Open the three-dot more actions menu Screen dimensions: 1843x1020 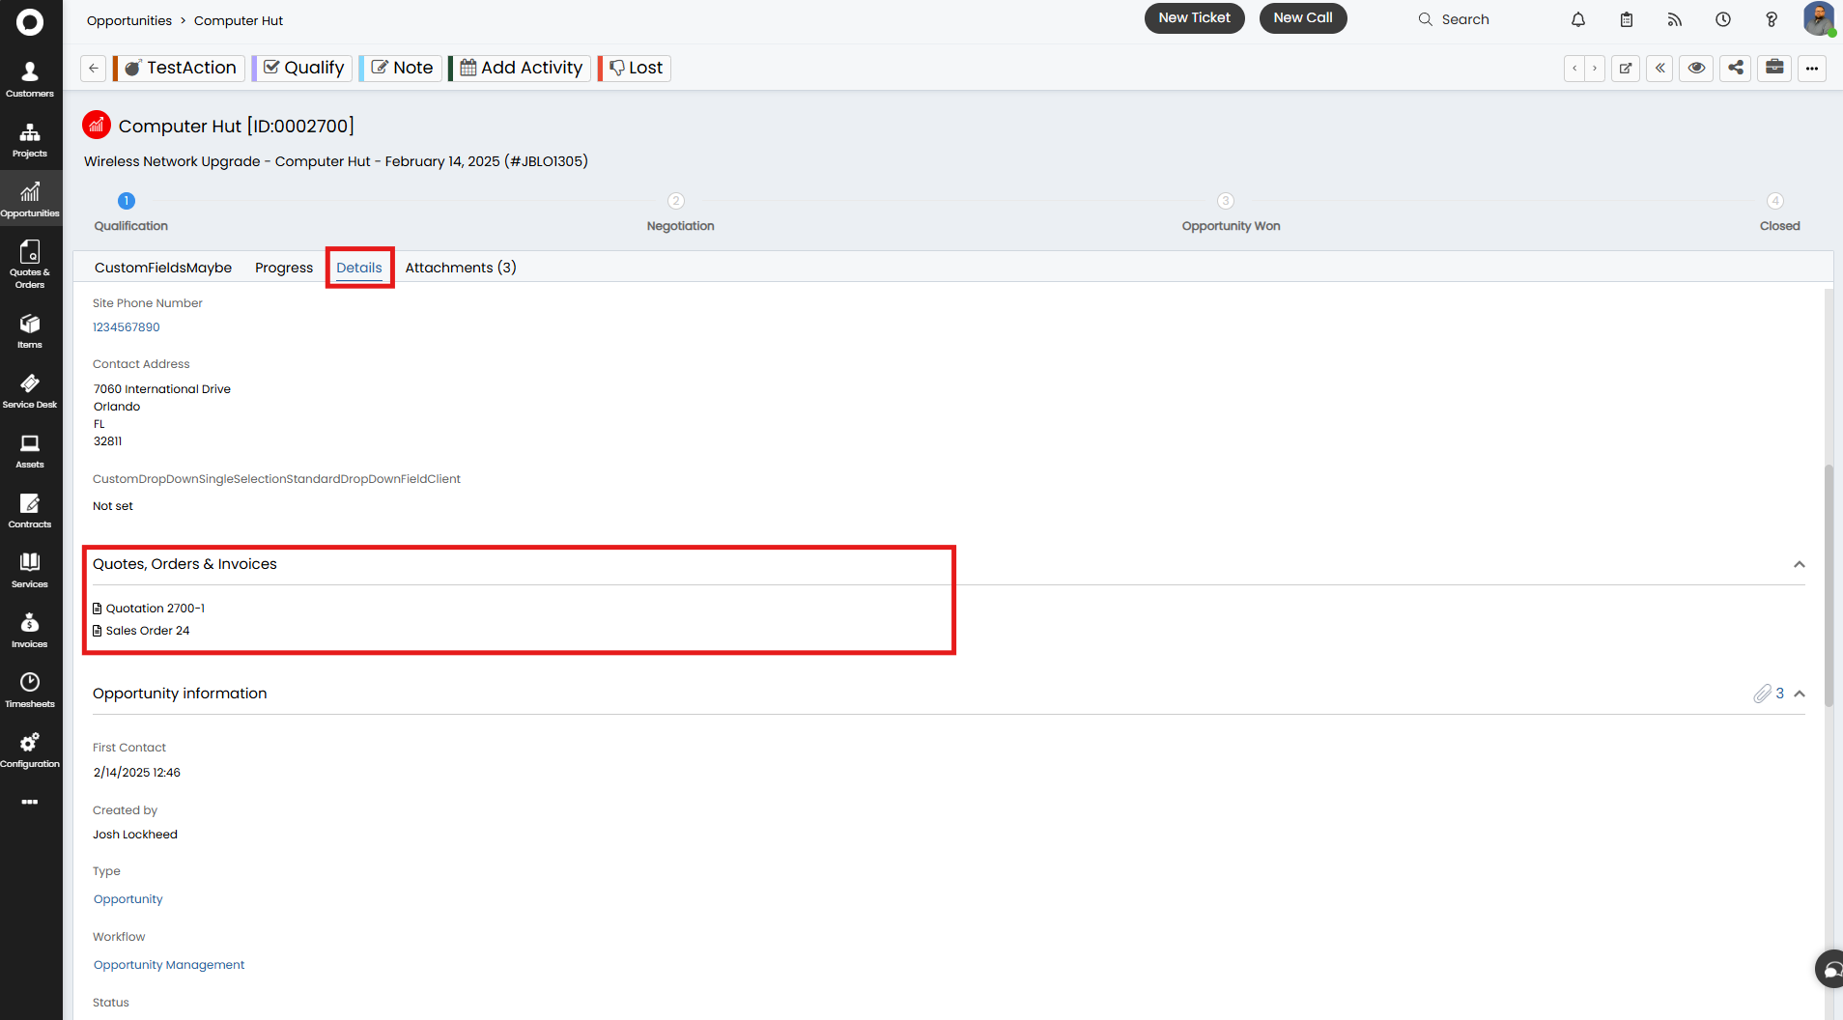[x=1812, y=68]
